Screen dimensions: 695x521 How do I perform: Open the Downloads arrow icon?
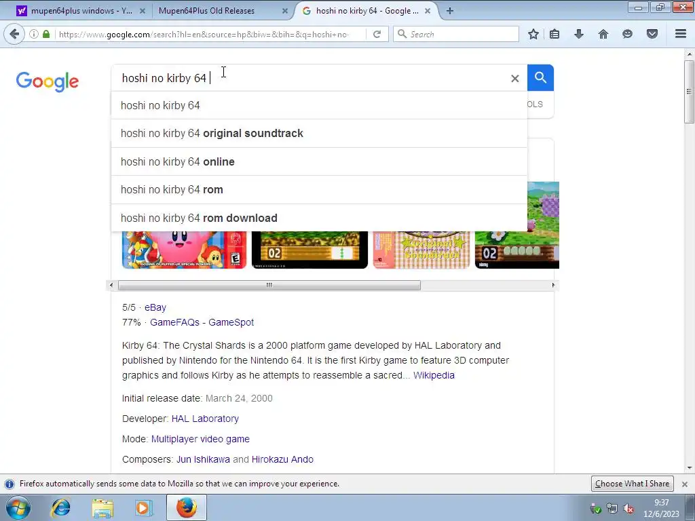pos(579,34)
